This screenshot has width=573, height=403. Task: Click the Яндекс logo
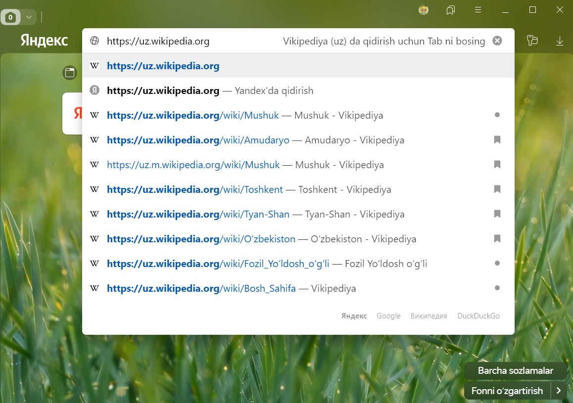(x=44, y=41)
